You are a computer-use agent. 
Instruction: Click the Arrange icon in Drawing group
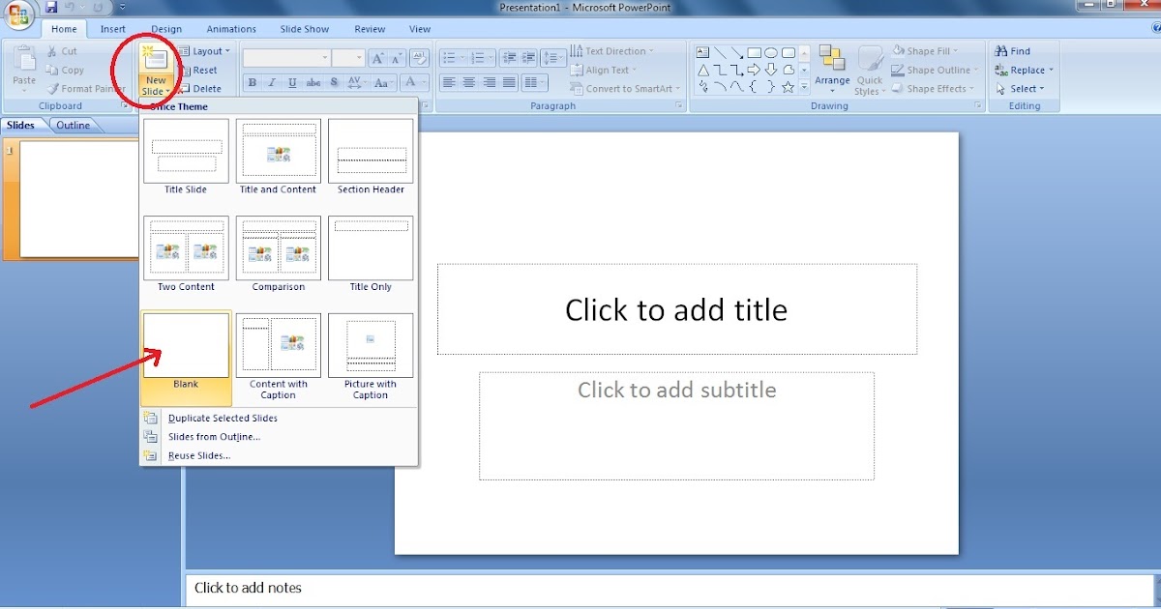pyautogui.click(x=831, y=60)
